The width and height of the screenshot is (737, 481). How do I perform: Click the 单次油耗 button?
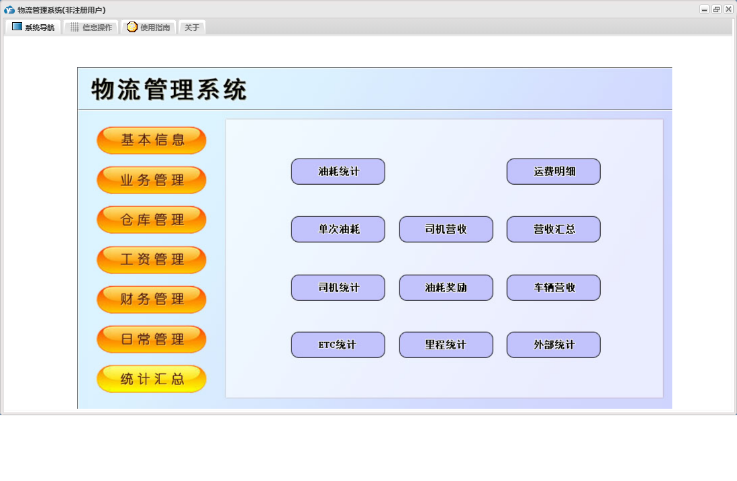click(x=338, y=230)
